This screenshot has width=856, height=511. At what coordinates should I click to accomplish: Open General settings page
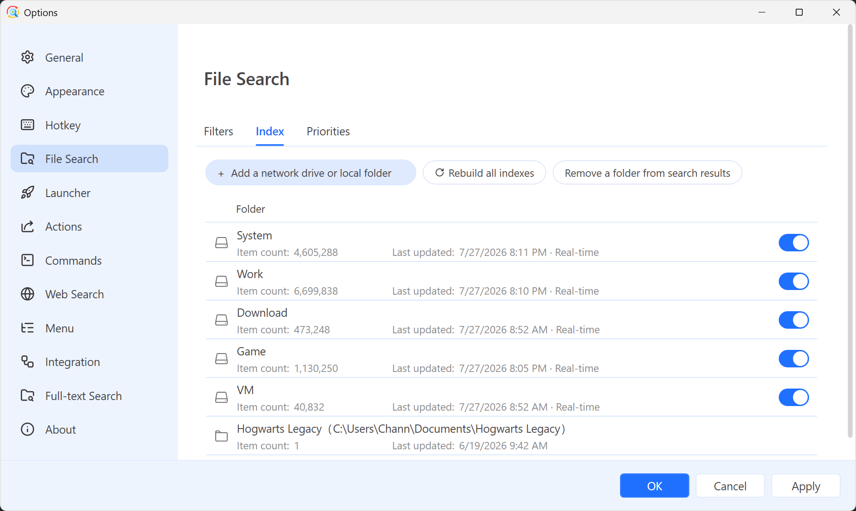[89, 58]
